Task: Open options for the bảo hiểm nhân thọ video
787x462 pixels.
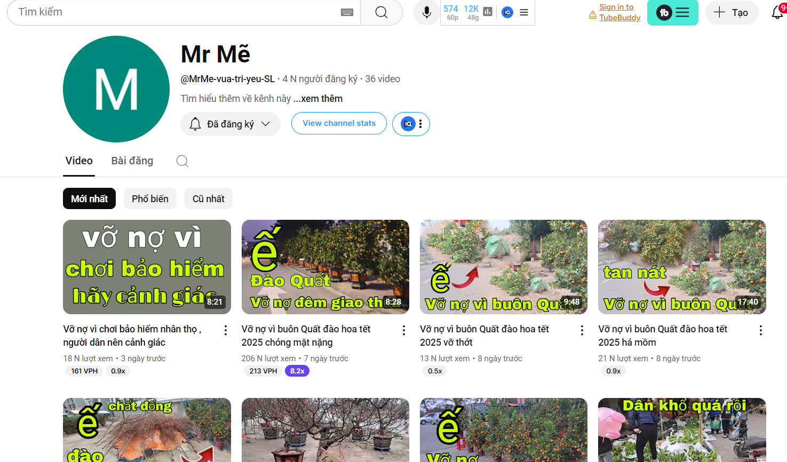Action: tap(226, 330)
